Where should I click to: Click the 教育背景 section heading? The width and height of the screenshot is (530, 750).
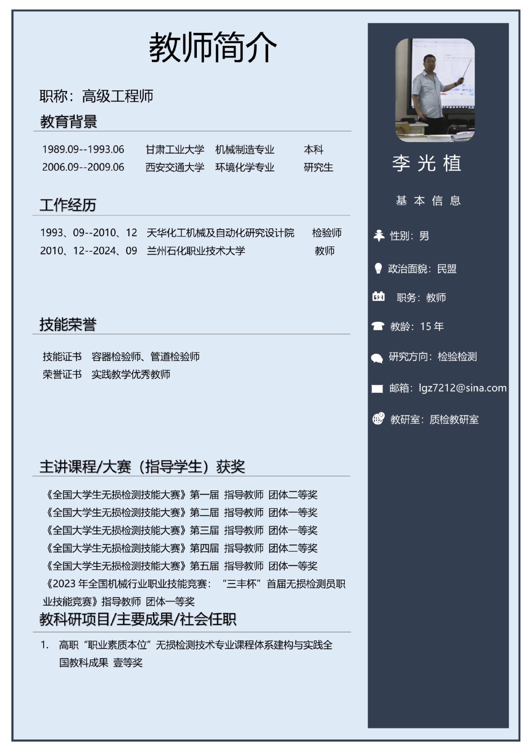[68, 122]
